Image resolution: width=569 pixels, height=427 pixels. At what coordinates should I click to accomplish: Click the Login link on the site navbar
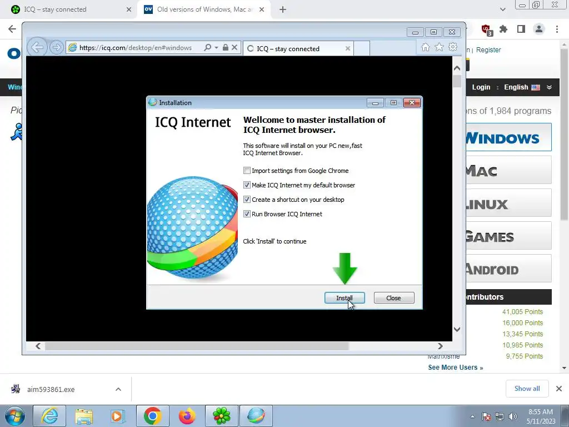coord(481,87)
